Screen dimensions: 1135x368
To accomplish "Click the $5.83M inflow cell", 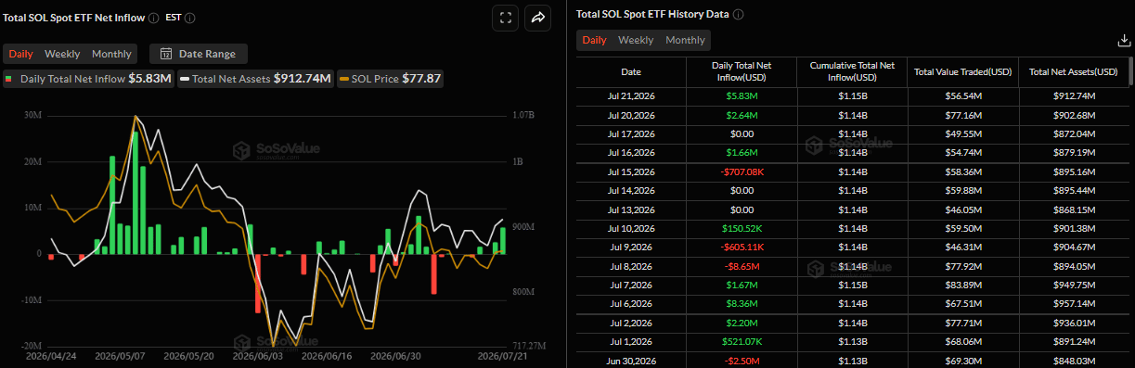I will pos(741,96).
